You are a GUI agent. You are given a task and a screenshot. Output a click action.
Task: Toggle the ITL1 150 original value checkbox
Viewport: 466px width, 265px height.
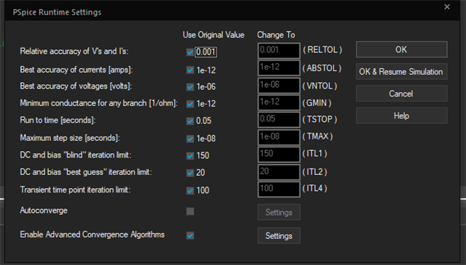point(190,155)
